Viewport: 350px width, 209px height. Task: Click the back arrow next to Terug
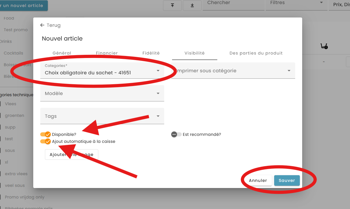tap(42, 25)
